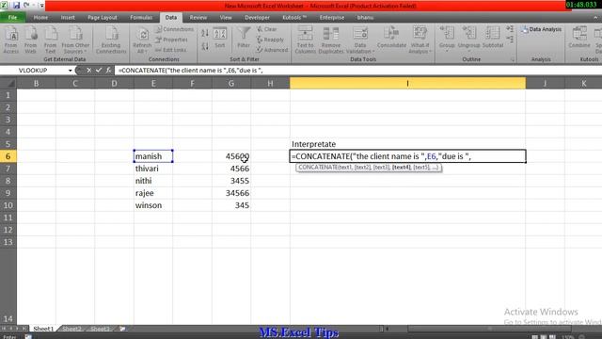Click cell containing nithi
Image resolution: width=602 pixels, height=339 pixels.
(153, 181)
